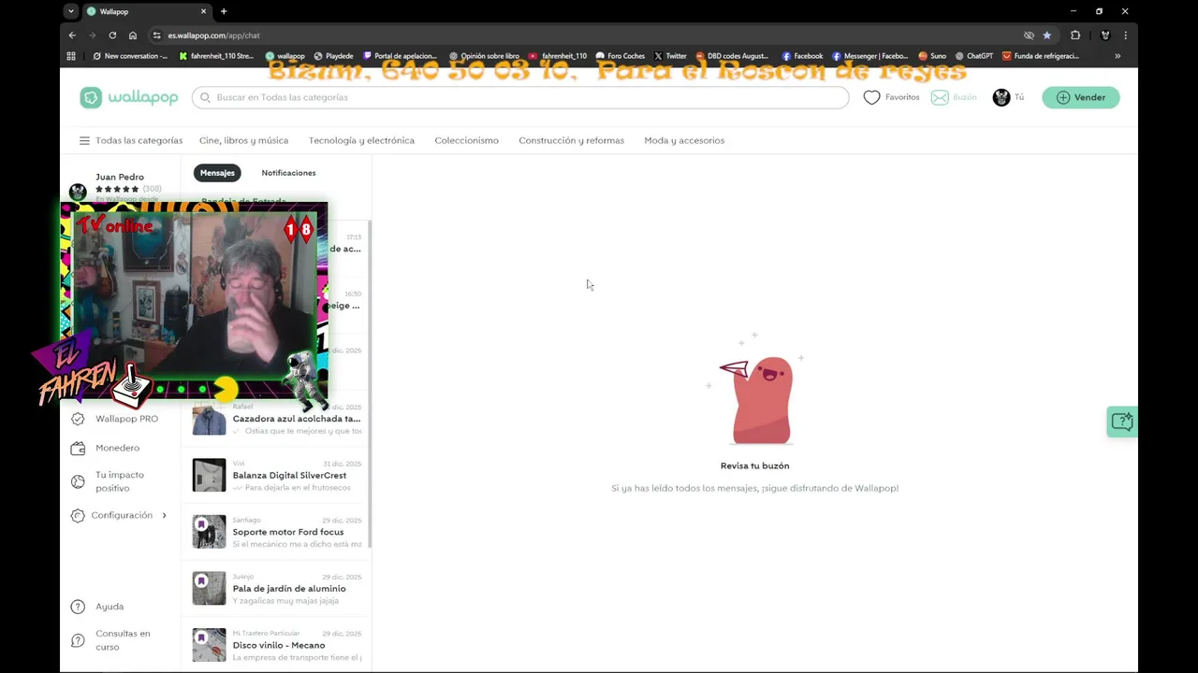
Task: Click the Wallapop PRO badge icon
Action: coord(78,419)
